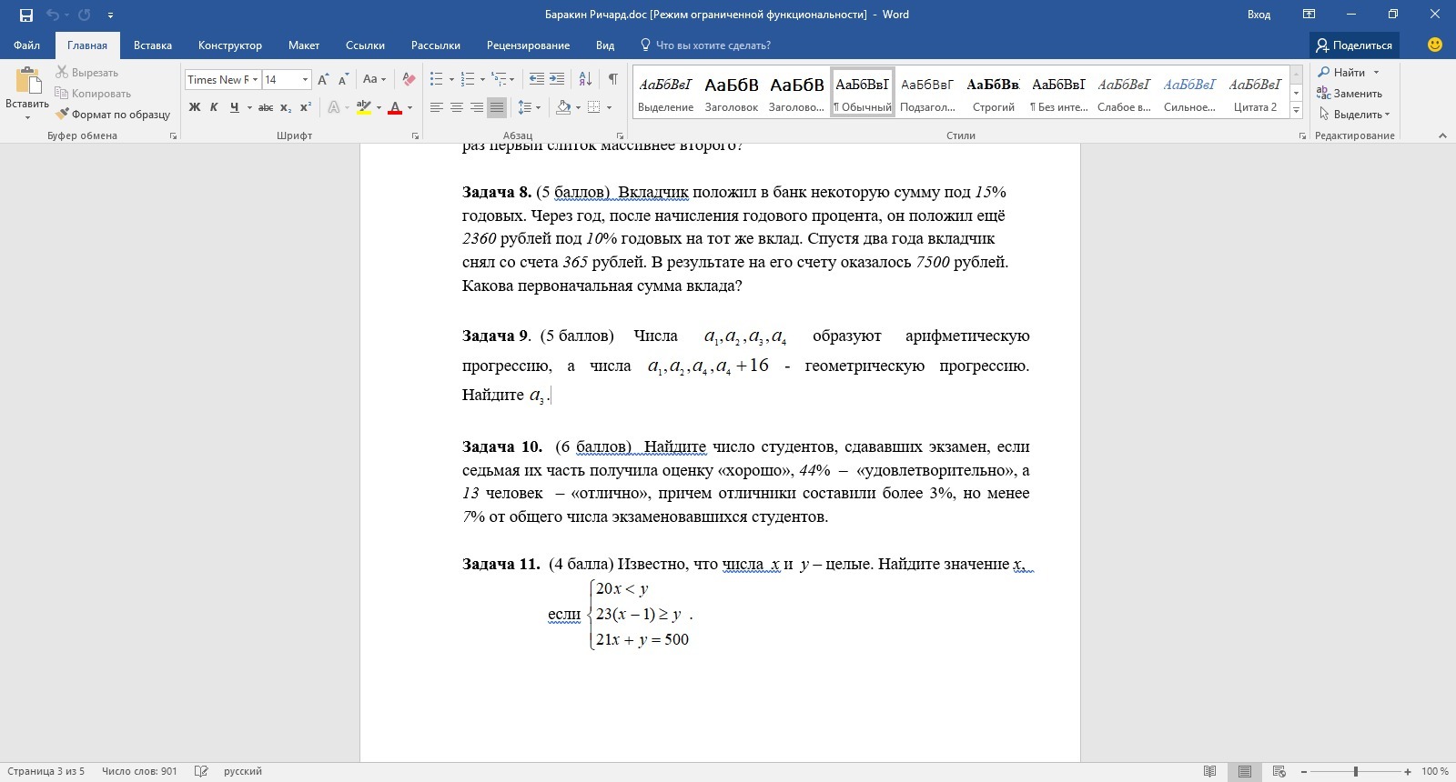The image size is (1456, 782).
Task: Click the 'Что вы хотите сделать?' search field
Action: (x=706, y=45)
